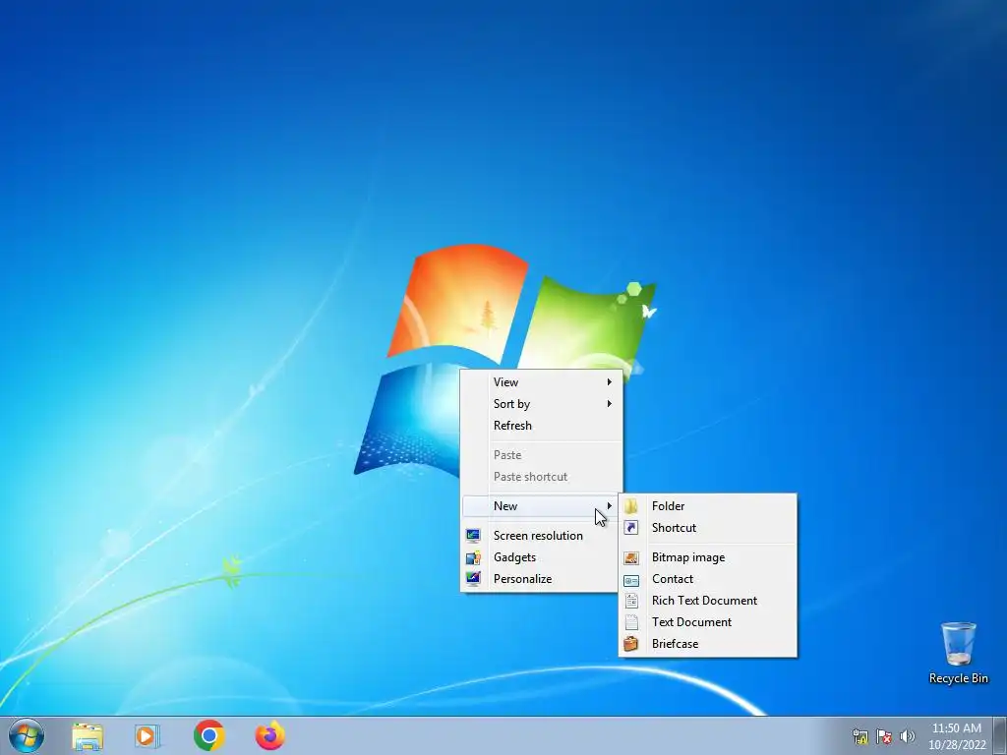Viewport: 1007px width, 755px height.
Task: Click the Contact card icon in submenu
Action: [631, 580]
